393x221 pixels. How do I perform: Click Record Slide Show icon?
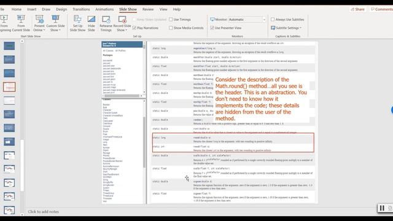click(122, 20)
